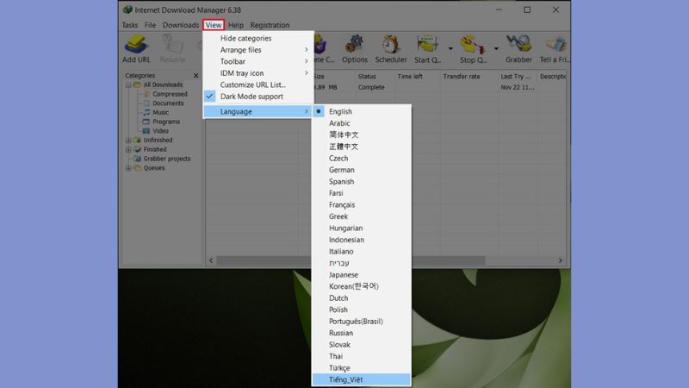Click the Resume toolbar icon
689x388 pixels.
[x=173, y=45]
